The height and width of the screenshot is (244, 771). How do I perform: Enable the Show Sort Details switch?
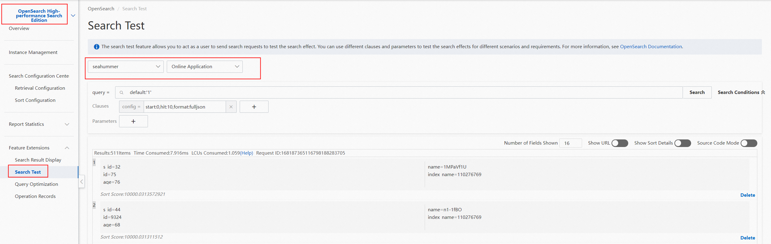[x=683, y=143]
